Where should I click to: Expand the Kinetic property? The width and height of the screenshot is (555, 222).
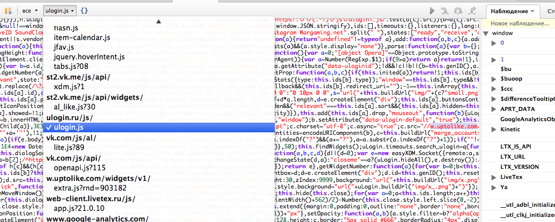click(x=495, y=129)
